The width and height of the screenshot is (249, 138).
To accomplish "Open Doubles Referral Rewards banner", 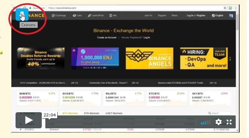I will (41, 58).
